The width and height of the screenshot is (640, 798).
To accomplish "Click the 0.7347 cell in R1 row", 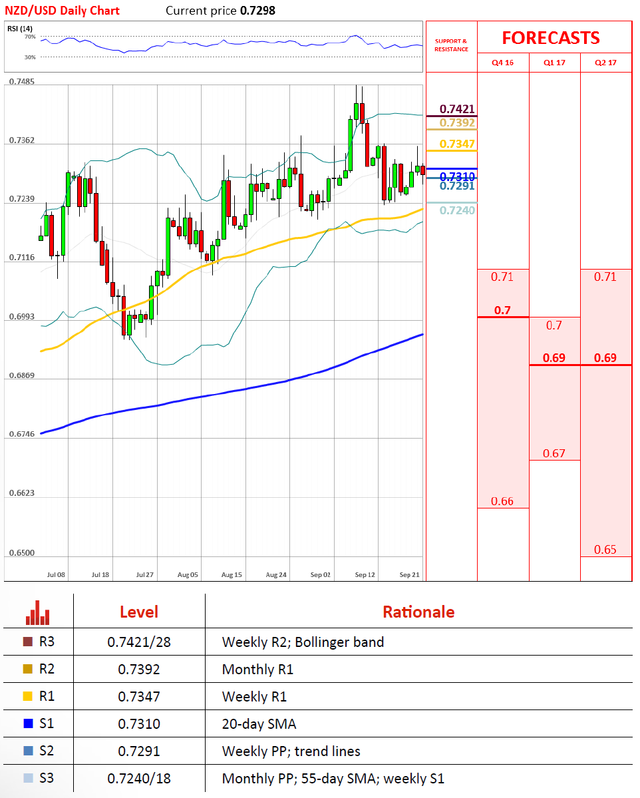I will (x=139, y=697).
